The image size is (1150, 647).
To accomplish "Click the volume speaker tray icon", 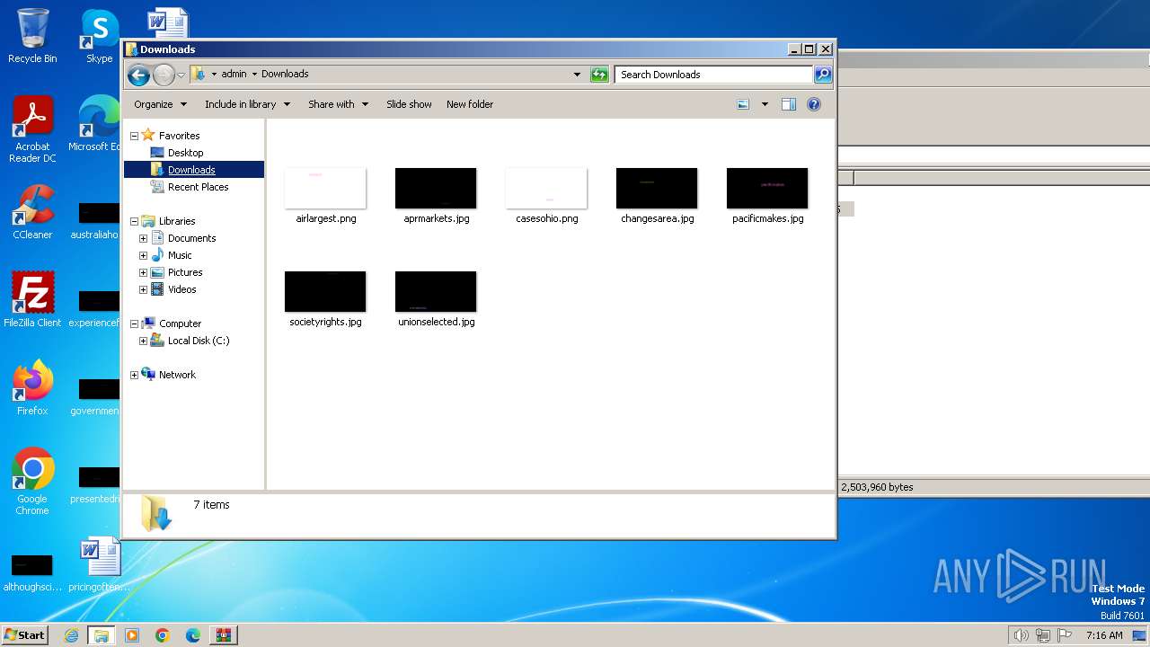I will tap(1021, 635).
